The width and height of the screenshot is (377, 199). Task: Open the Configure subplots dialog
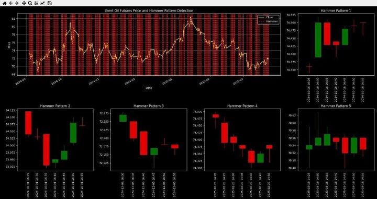(36, 3)
